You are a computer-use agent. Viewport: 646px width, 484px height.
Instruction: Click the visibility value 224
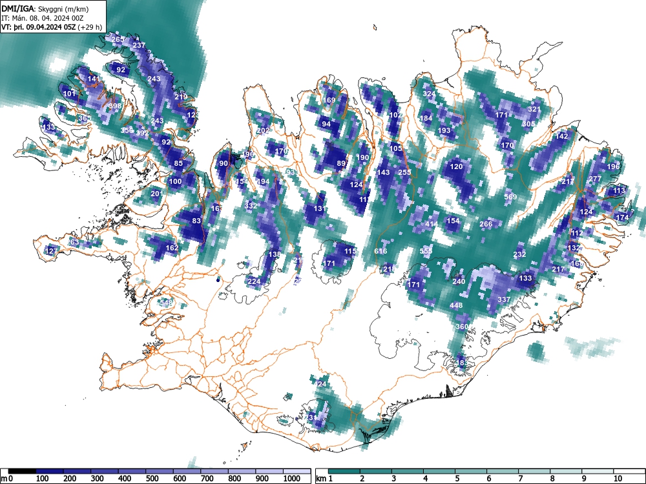254,281
